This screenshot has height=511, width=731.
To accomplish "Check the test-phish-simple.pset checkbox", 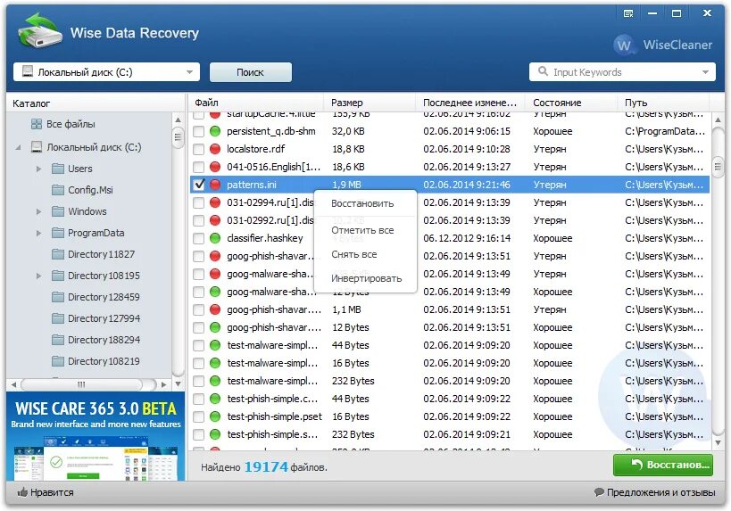I will pos(199,416).
